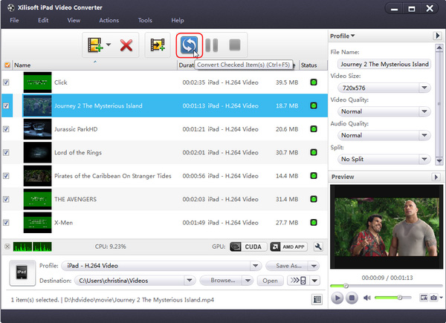Uncheck Pirates of the Caribbean checkbox
The width and height of the screenshot is (446, 323).
(6, 176)
